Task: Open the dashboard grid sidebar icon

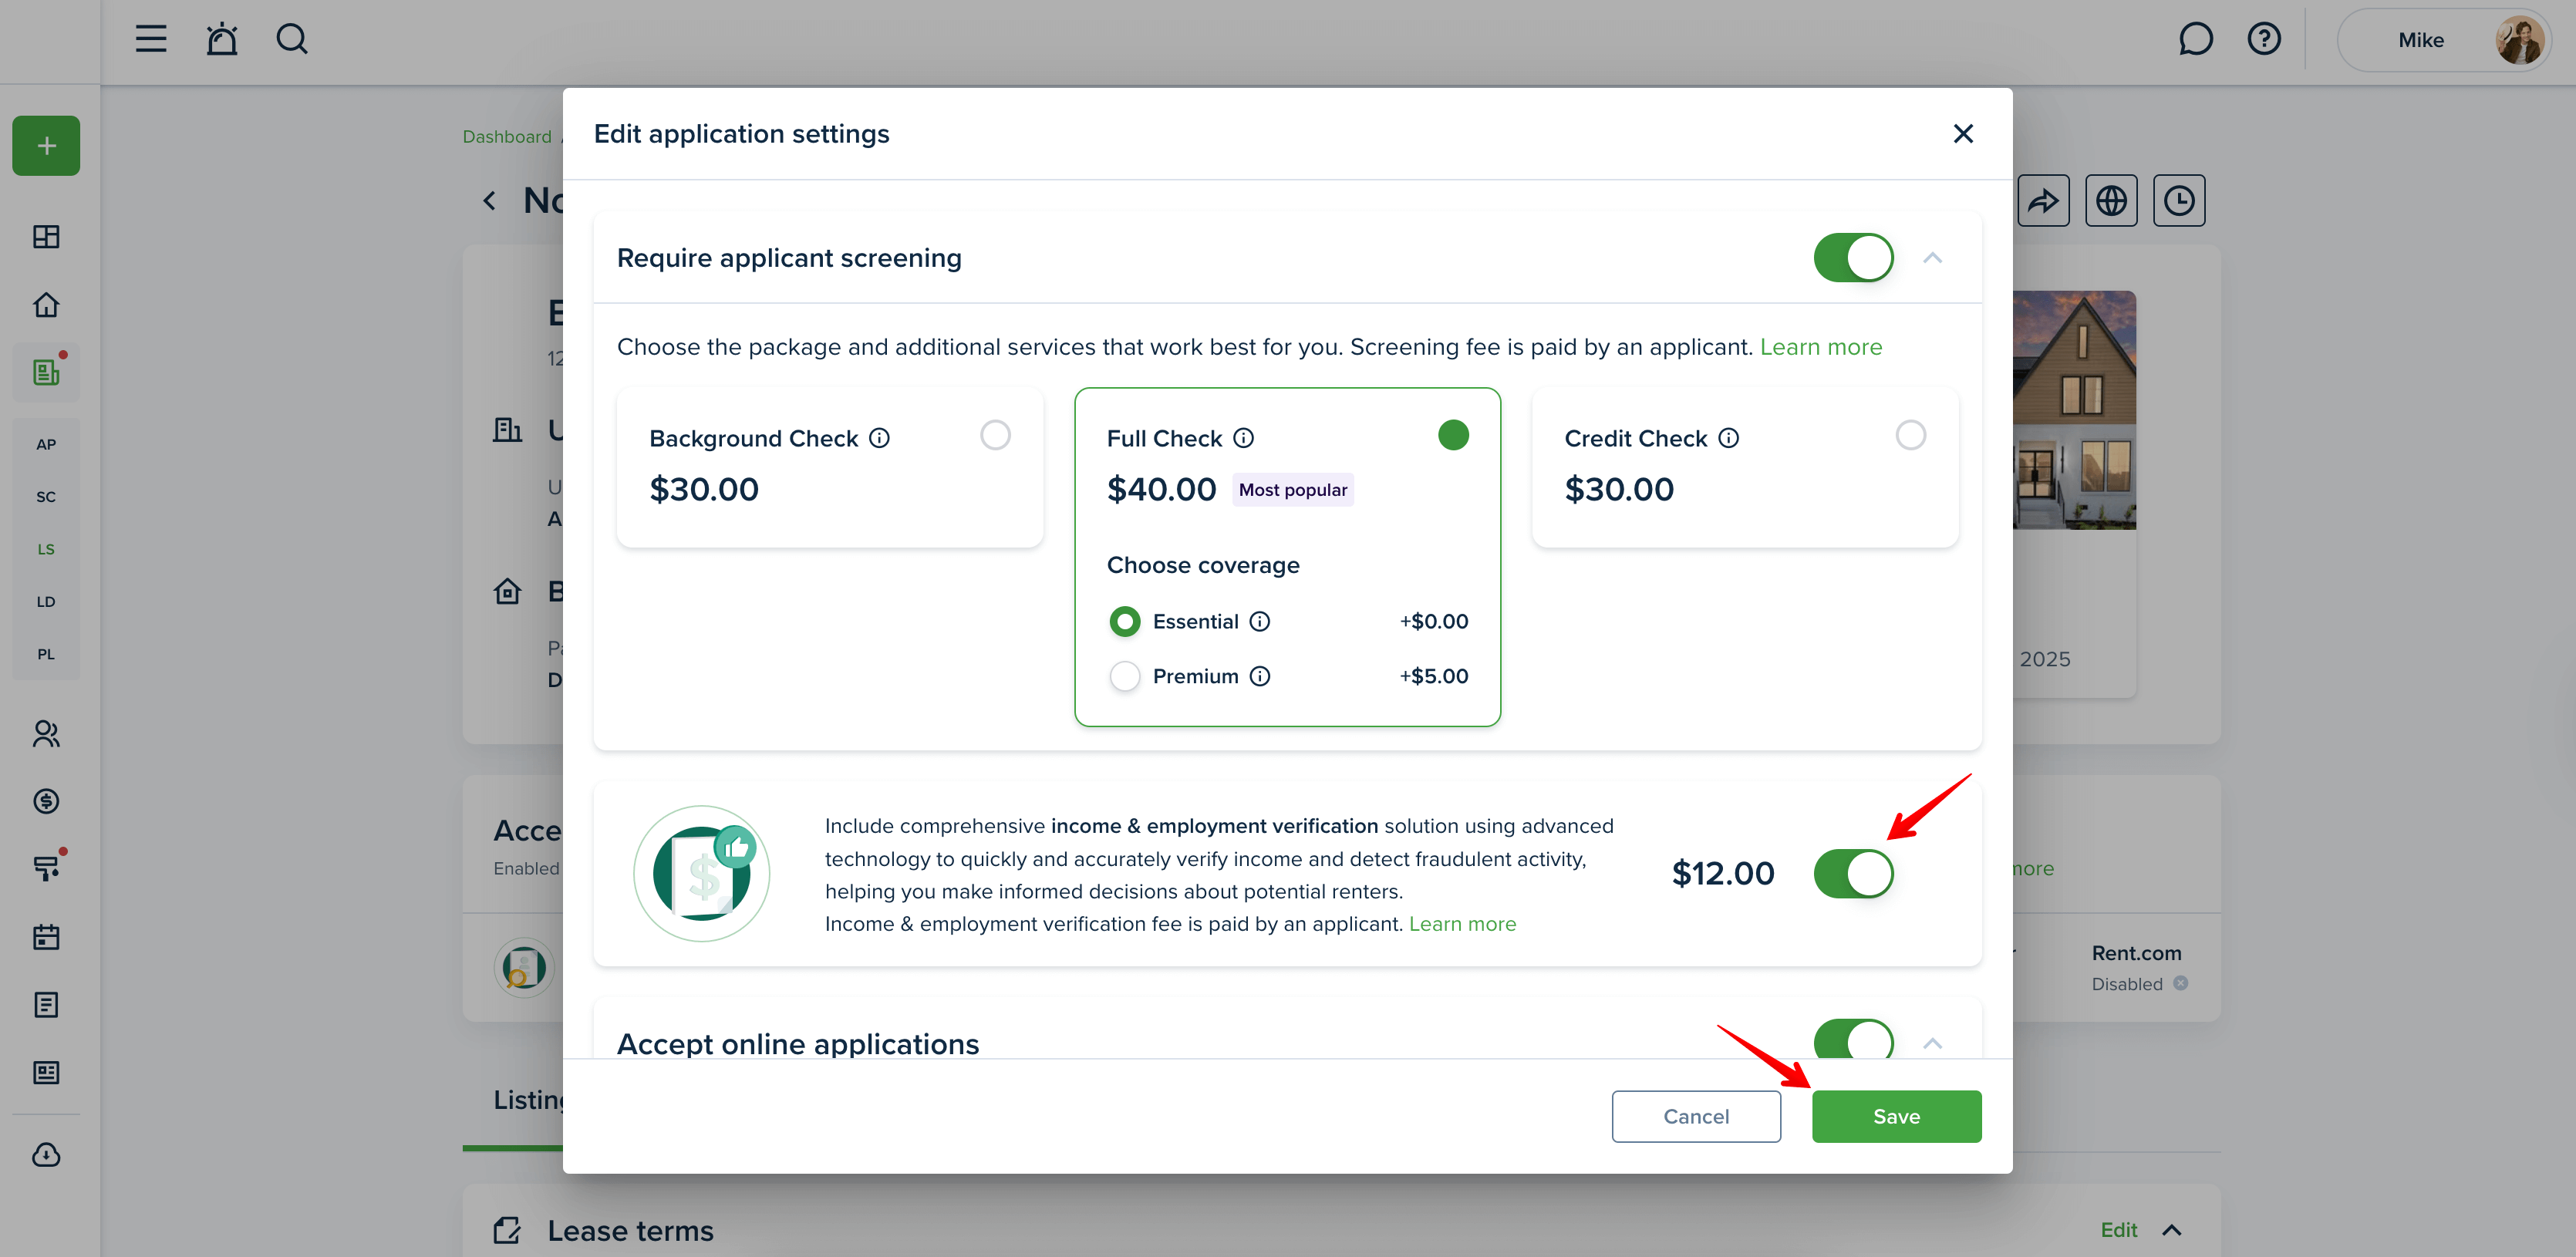Action: [x=46, y=237]
